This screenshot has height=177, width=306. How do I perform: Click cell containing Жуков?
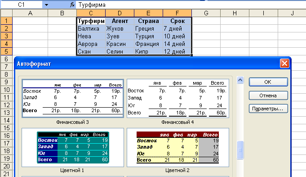pyautogui.click(x=120, y=28)
